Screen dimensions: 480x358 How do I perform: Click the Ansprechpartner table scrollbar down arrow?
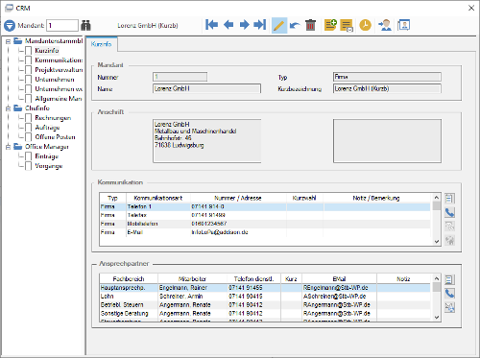(x=437, y=317)
